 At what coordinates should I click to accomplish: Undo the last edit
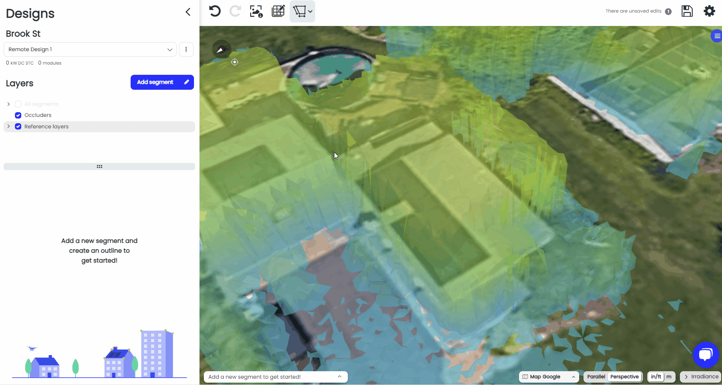tap(215, 11)
